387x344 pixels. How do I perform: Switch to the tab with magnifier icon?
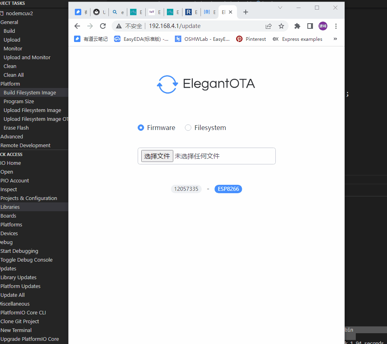[x=115, y=12]
